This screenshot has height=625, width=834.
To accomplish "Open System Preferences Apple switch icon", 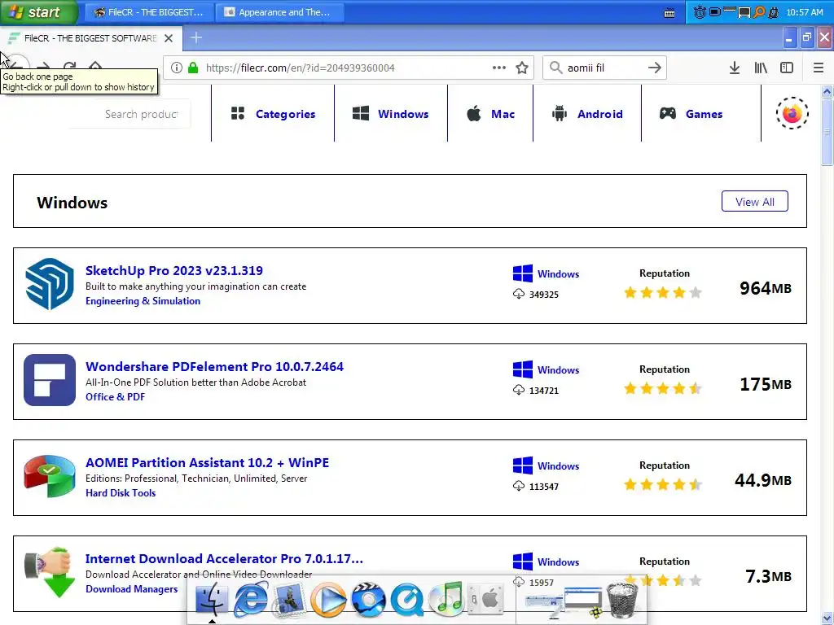I will coord(485,599).
